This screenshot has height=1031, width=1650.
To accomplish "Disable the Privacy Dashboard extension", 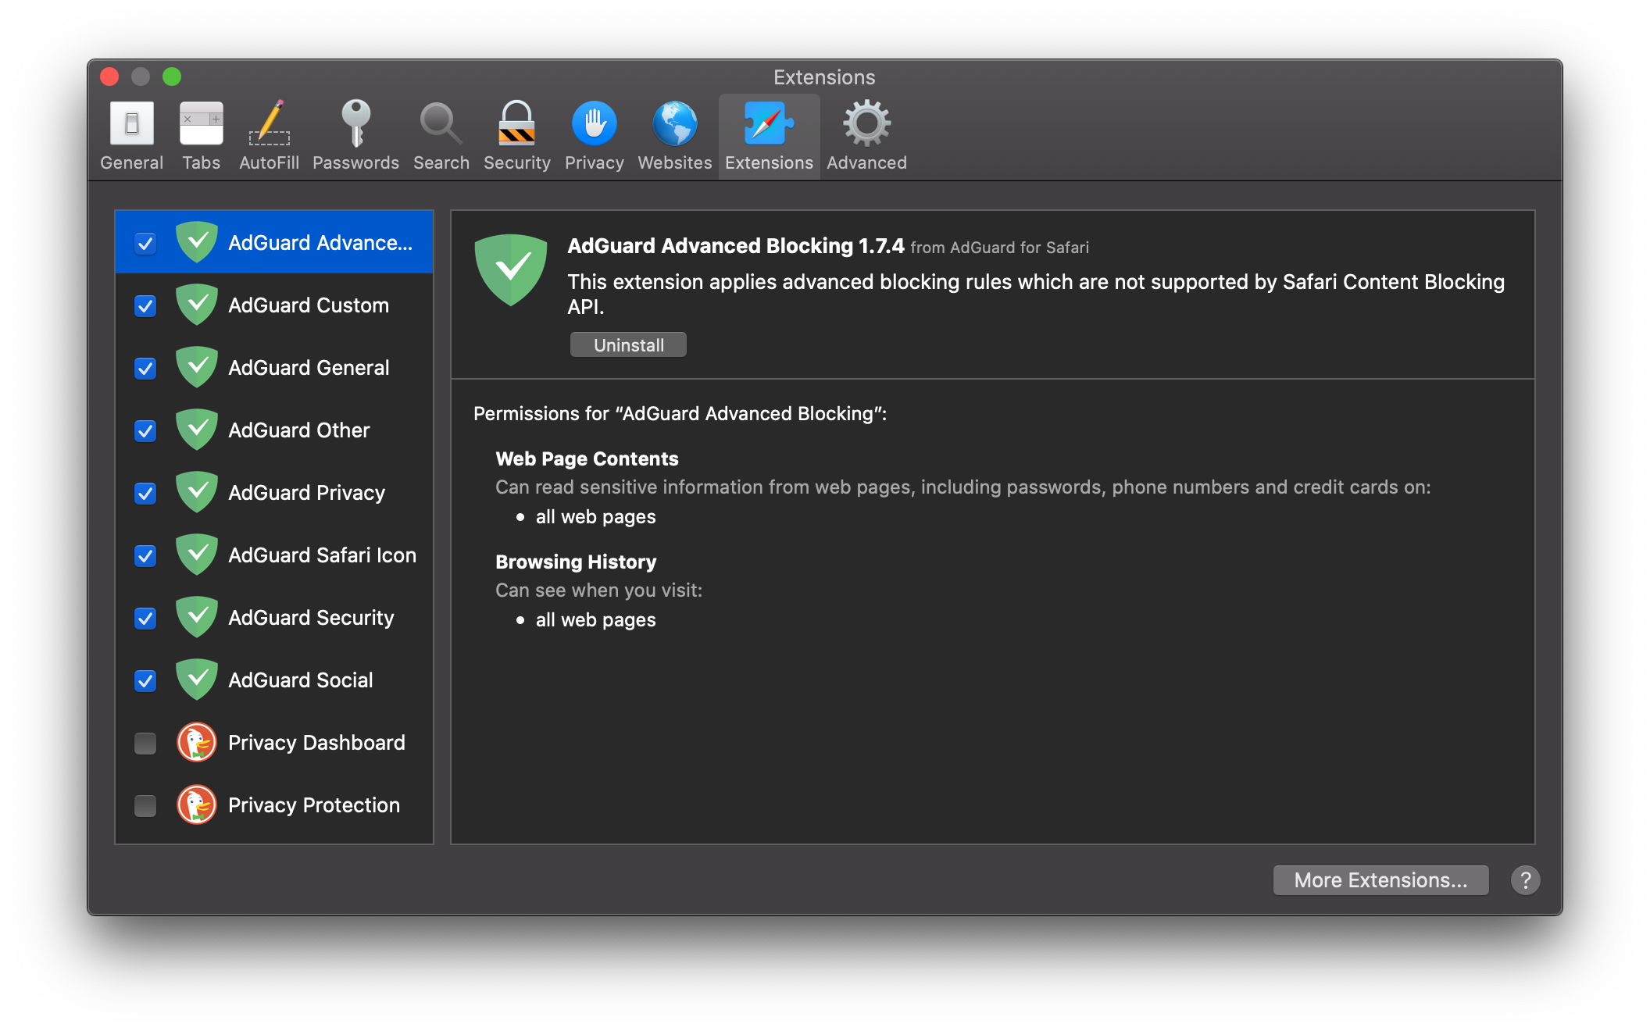I will click(144, 742).
